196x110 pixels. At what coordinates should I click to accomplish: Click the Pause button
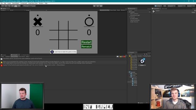click(98, 6)
